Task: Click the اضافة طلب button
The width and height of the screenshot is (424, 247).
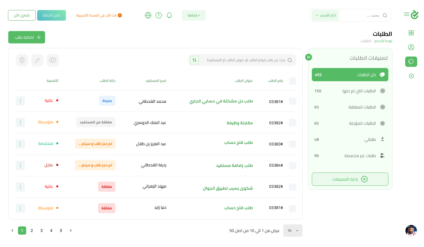Action: [x=27, y=37]
